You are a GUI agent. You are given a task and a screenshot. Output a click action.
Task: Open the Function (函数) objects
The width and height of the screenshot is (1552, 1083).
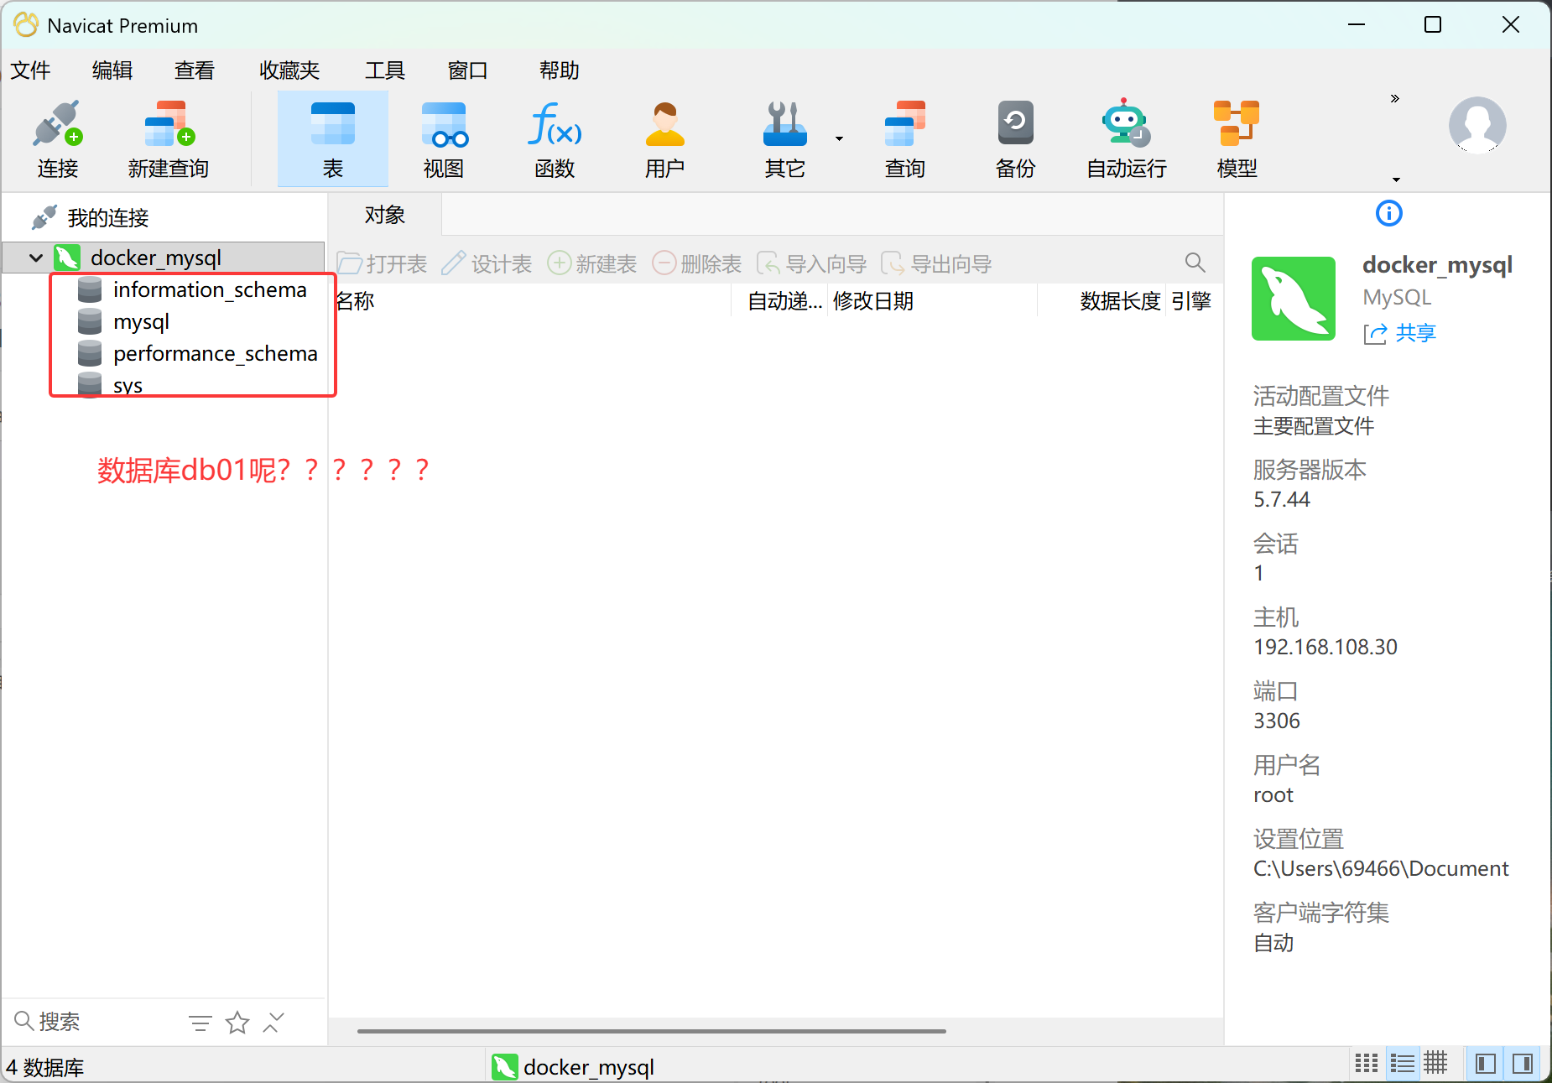tap(555, 139)
